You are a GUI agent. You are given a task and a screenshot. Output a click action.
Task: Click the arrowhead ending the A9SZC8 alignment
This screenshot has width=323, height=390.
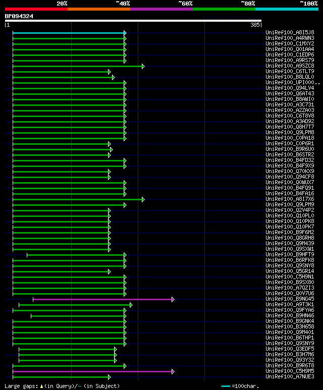tap(143, 66)
